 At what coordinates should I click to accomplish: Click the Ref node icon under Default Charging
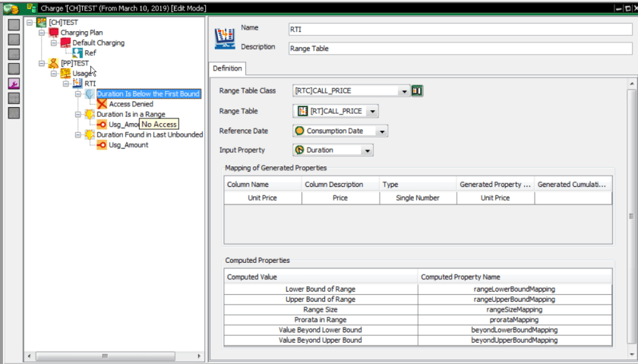pos(77,53)
